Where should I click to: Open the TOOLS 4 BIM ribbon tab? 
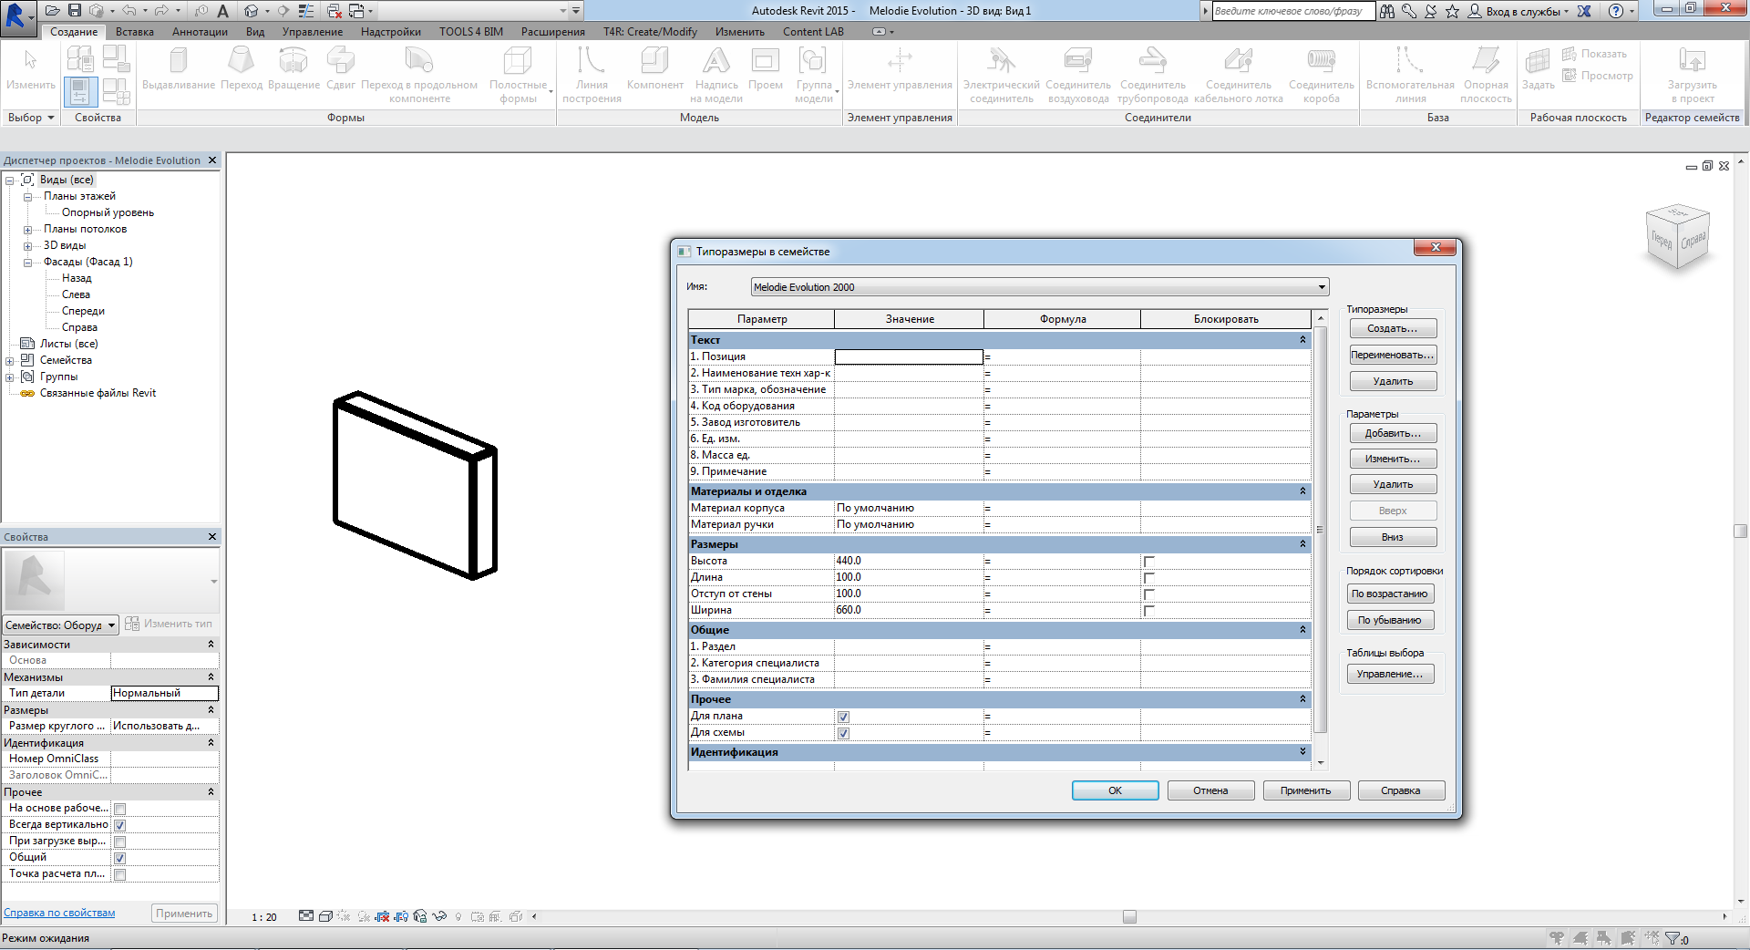tap(471, 32)
